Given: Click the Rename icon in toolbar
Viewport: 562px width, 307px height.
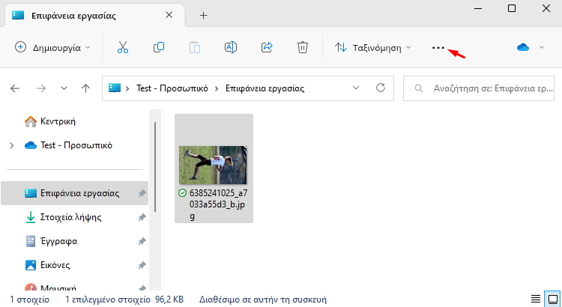Looking at the screenshot, I should click(x=231, y=47).
